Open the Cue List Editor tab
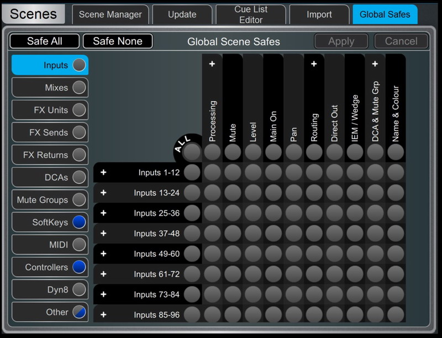The width and height of the screenshot is (442, 338). pyautogui.click(x=251, y=14)
